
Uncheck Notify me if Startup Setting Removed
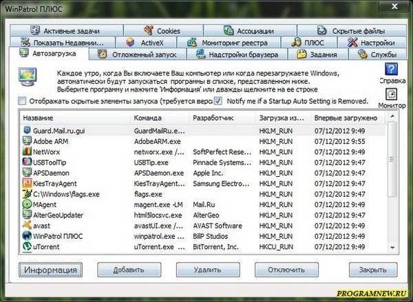click(x=218, y=101)
